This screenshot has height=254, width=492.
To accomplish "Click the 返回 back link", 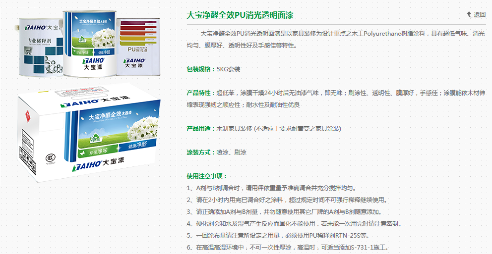I will tap(480, 14).
